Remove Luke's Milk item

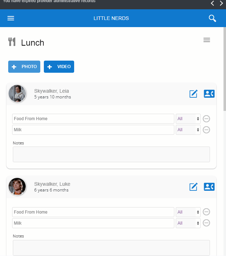click(206, 223)
